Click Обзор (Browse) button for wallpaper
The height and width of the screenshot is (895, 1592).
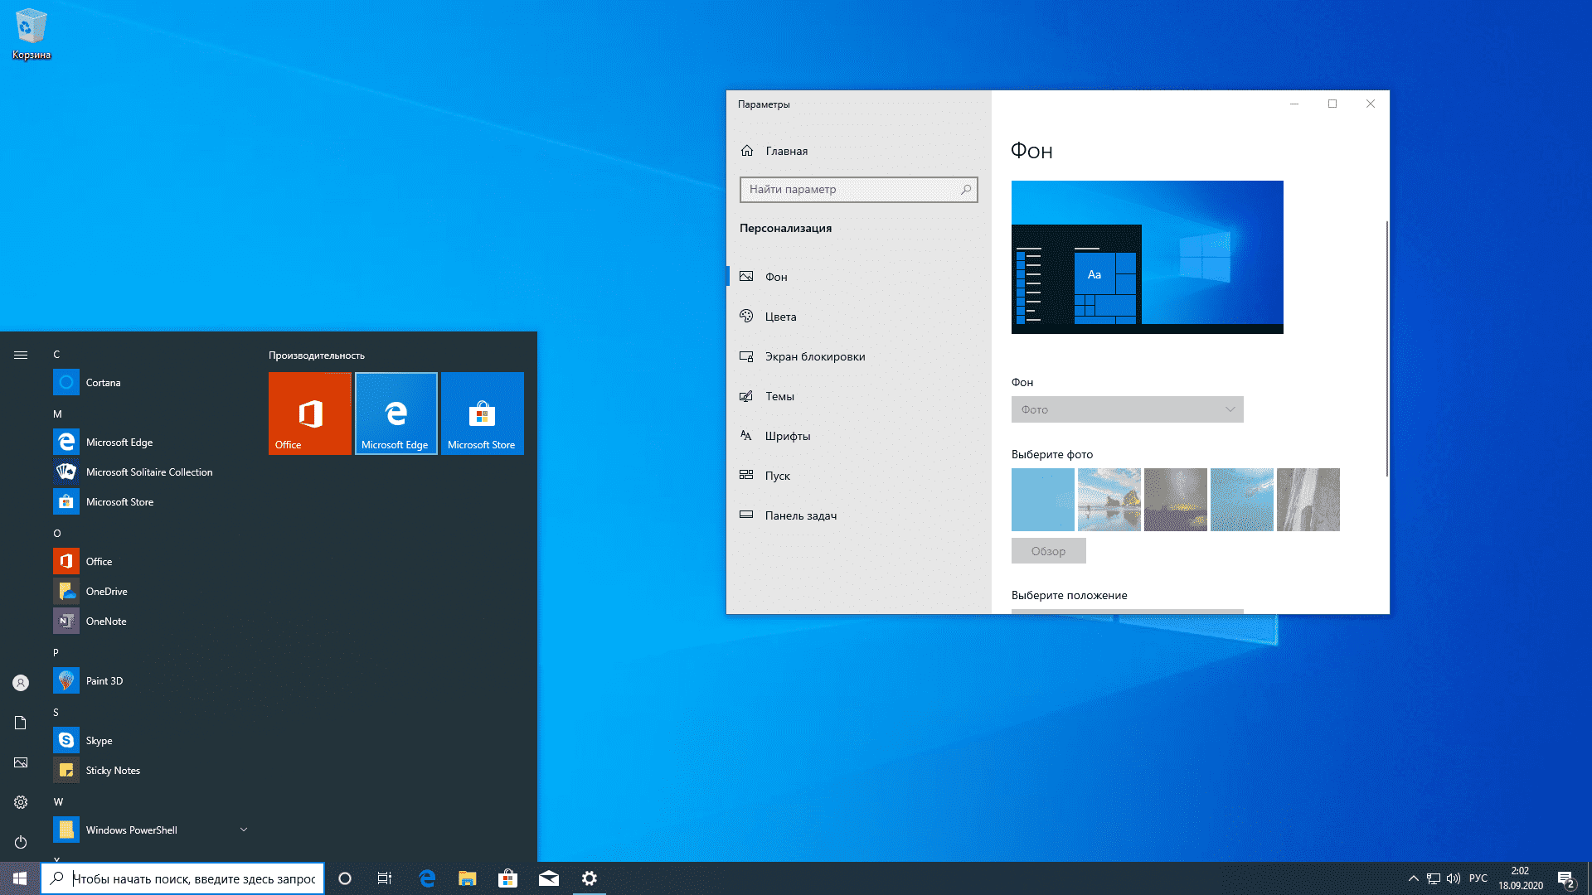click(x=1047, y=551)
